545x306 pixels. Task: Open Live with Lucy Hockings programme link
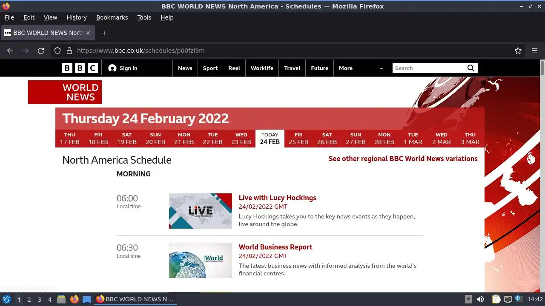[x=277, y=198]
